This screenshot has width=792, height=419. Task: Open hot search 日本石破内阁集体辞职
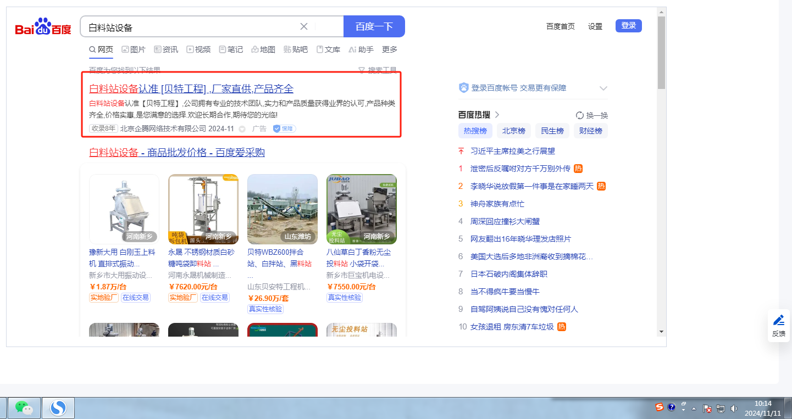click(x=509, y=274)
